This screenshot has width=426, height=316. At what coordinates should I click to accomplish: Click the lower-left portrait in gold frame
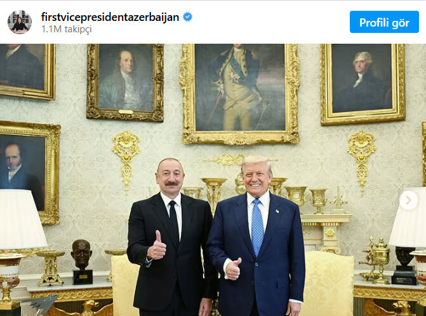pos(29,173)
